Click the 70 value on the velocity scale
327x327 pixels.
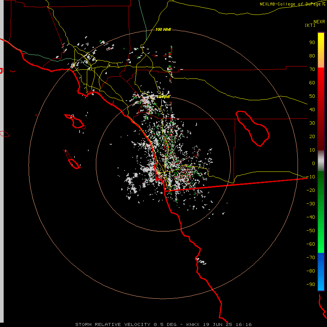[312, 69]
